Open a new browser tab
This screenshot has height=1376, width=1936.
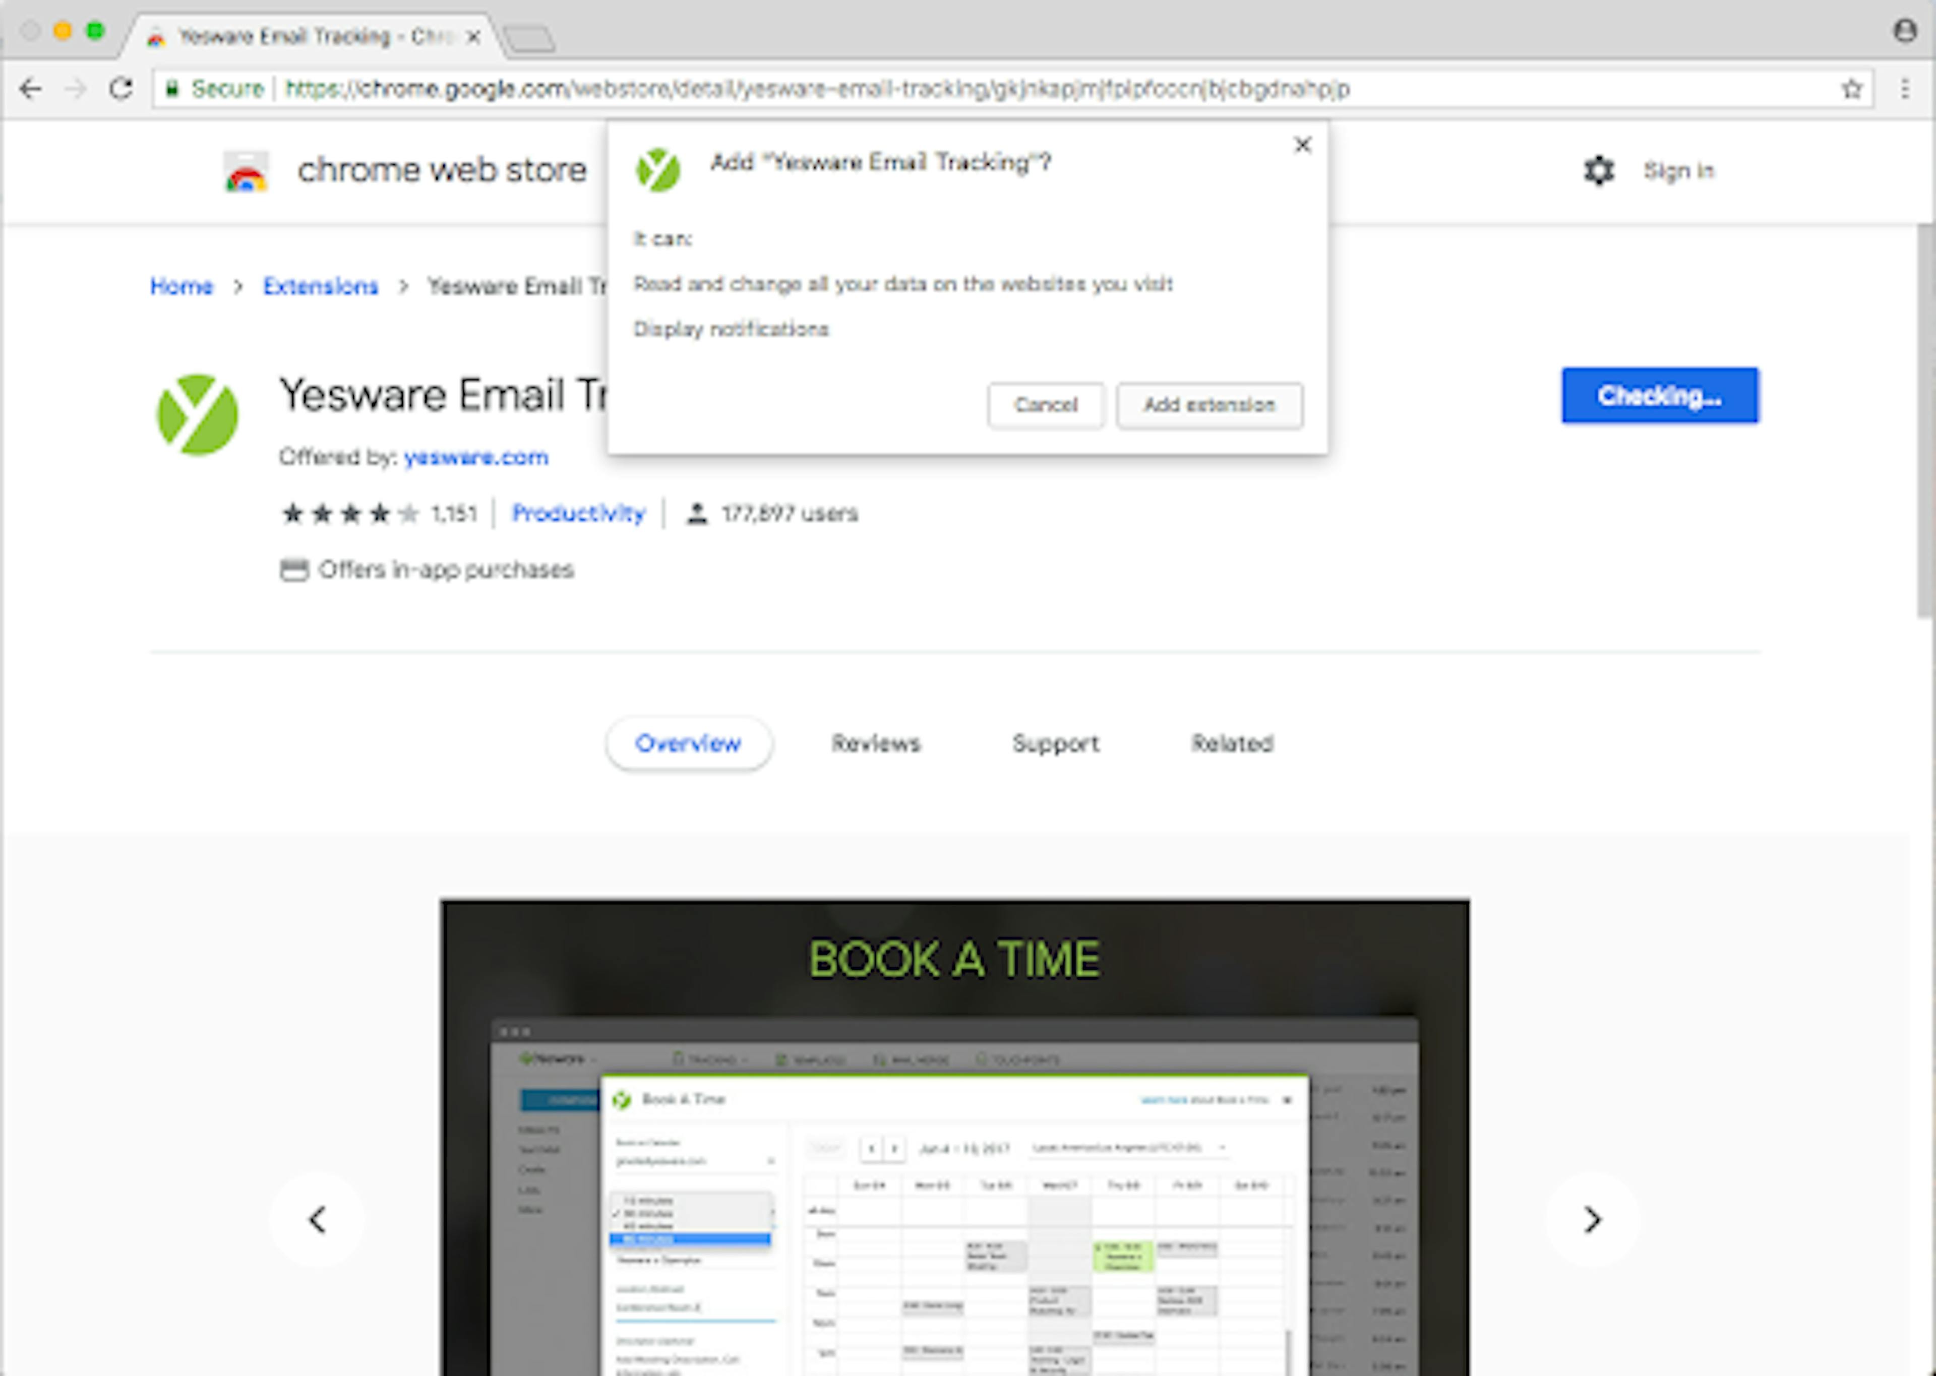pos(529,38)
